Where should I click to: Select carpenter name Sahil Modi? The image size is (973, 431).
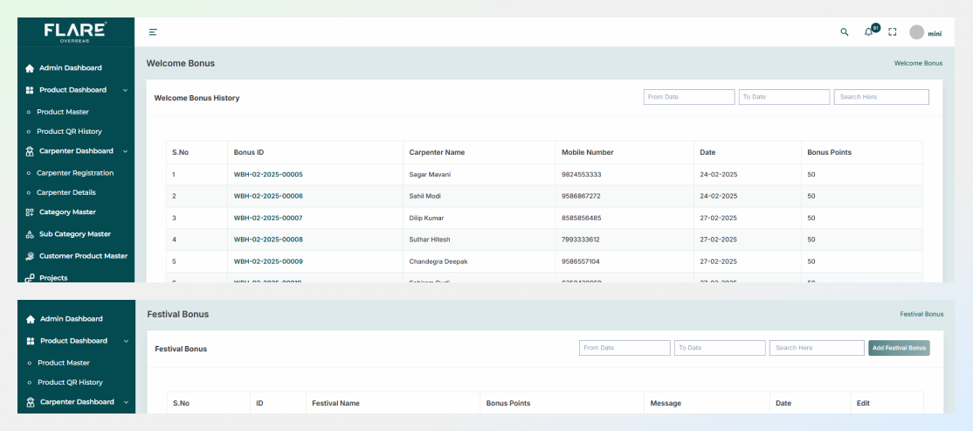click(x=425, y=196)
